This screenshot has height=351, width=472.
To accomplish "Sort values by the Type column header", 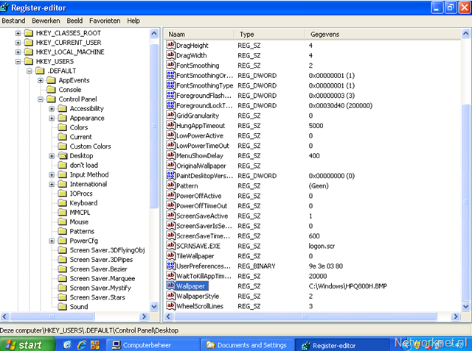I will tap(270, 35).
